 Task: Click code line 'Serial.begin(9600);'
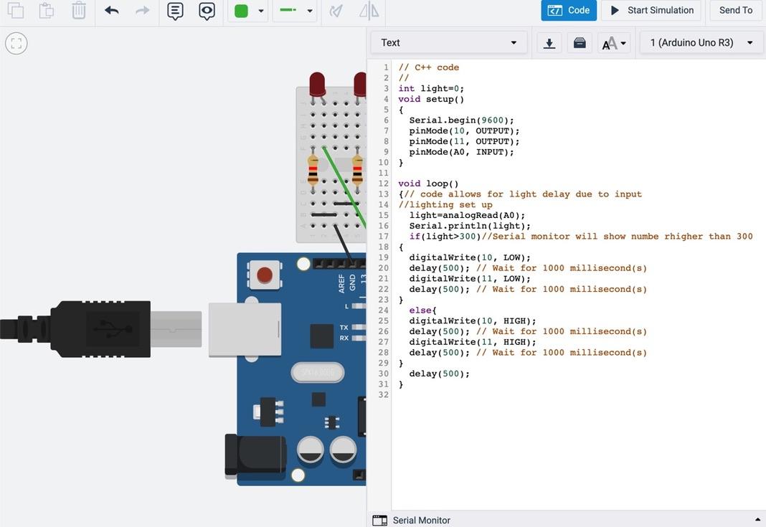pyautogui.click(x=461, y=120)
